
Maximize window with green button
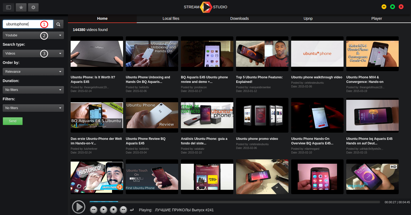(393, 7)
